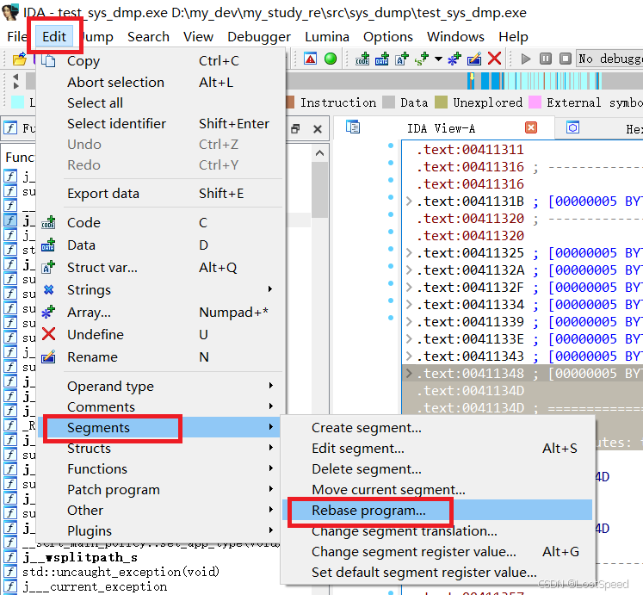
Task: Click the red warning triangle toolbar icon
Action: tap(311, 59)
